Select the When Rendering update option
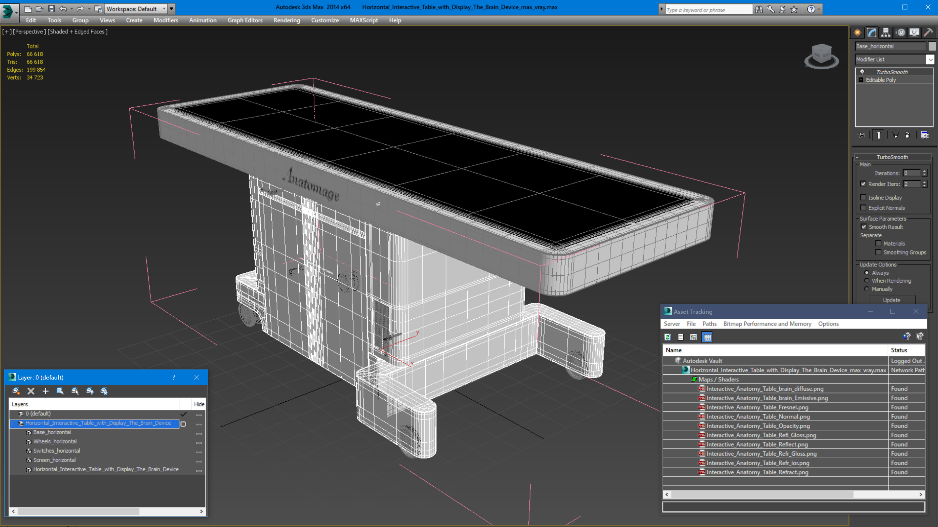This screenshot has width=938, height=527. 867,281
